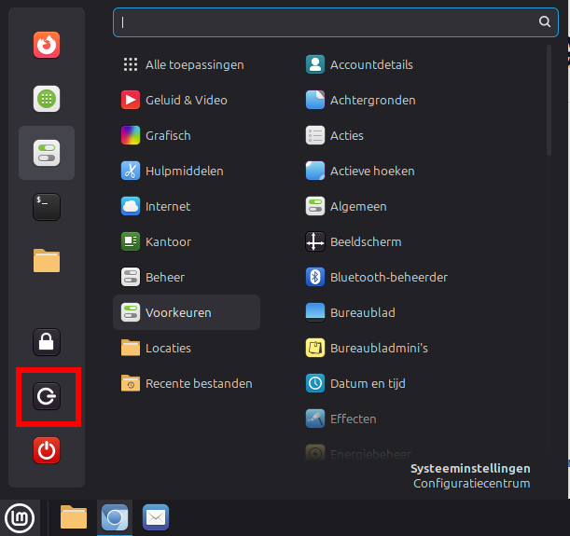Viewport: 570px width, 536px height.
Task: Launch the Terminal from the sidebar
Action: point(47,206)
